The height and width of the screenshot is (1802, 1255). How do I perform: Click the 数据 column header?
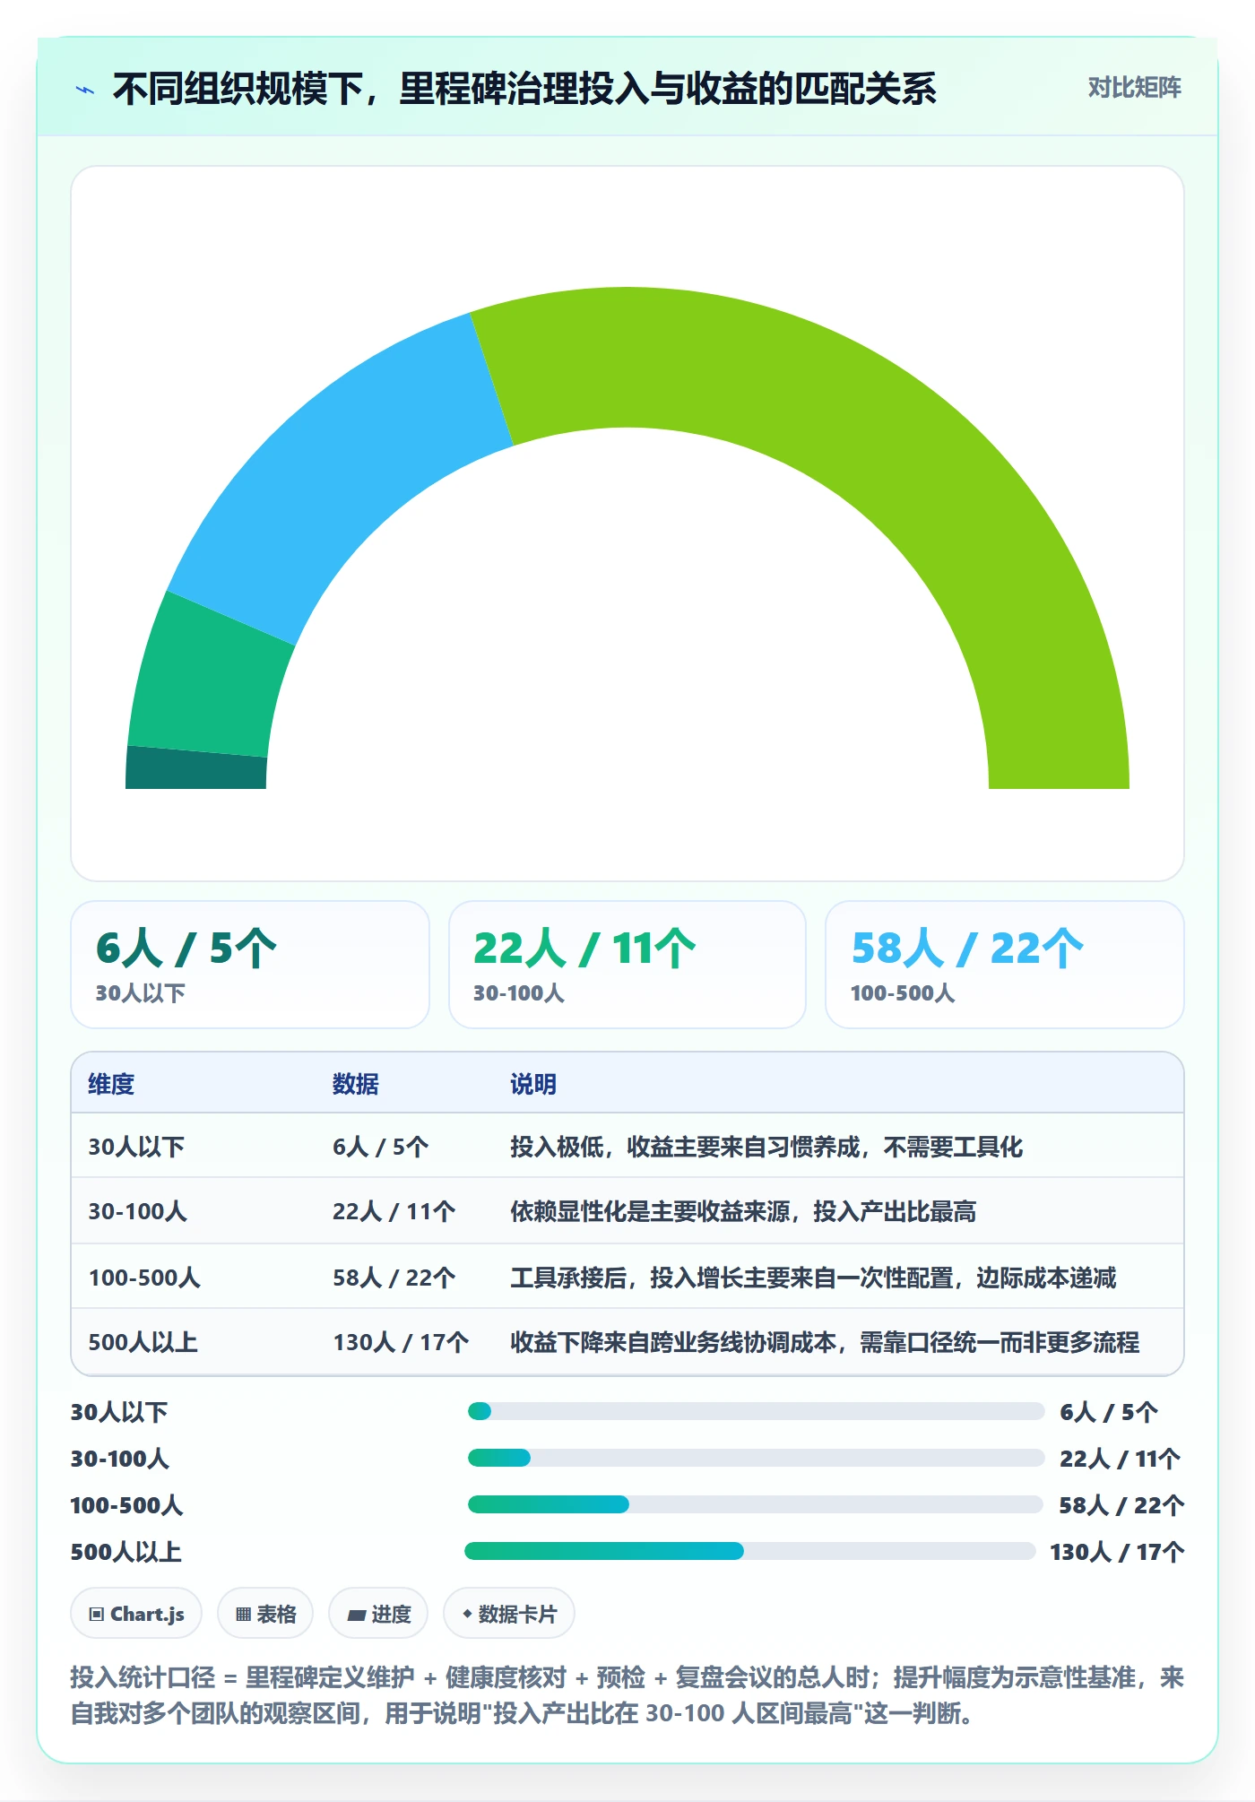click(356, 1084)
